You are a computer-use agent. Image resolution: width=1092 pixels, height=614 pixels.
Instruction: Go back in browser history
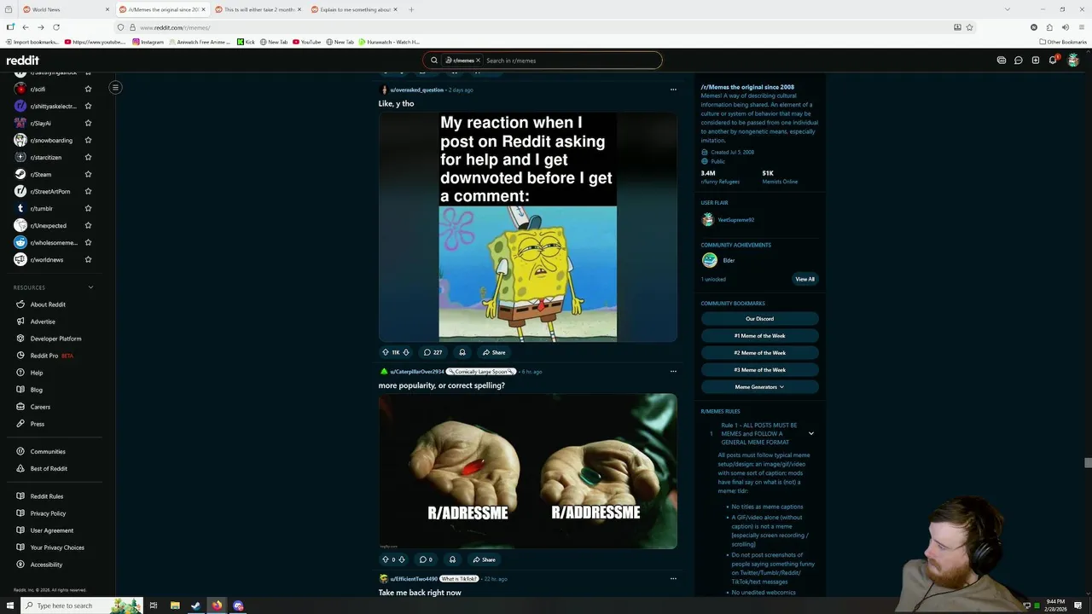(26, 27)
